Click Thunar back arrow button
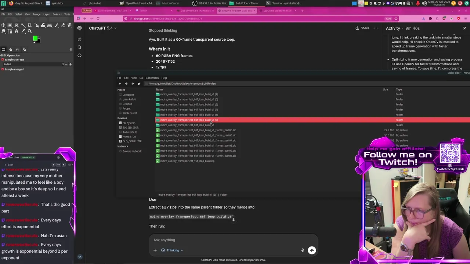The height and width of the screenshot is (264, 470). point(120,84)
